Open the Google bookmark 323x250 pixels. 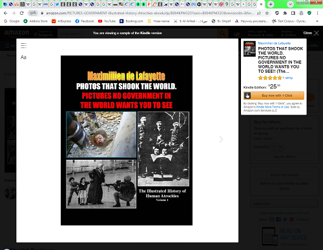click(12, 21)
